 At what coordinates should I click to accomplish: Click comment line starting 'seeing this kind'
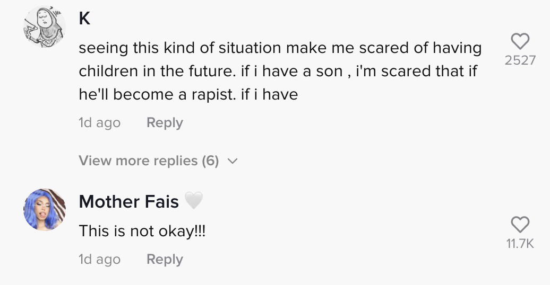[x=280, y=48]
